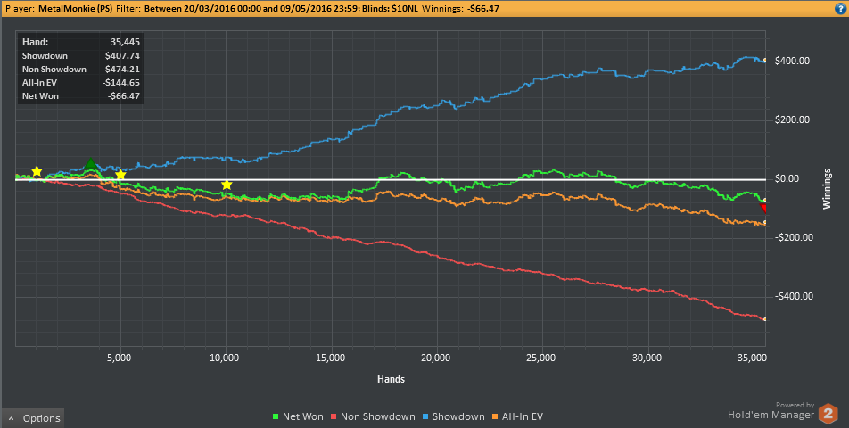The image size is (849, 428).
Task: Select the green Net Won color square
Action: 276,416
